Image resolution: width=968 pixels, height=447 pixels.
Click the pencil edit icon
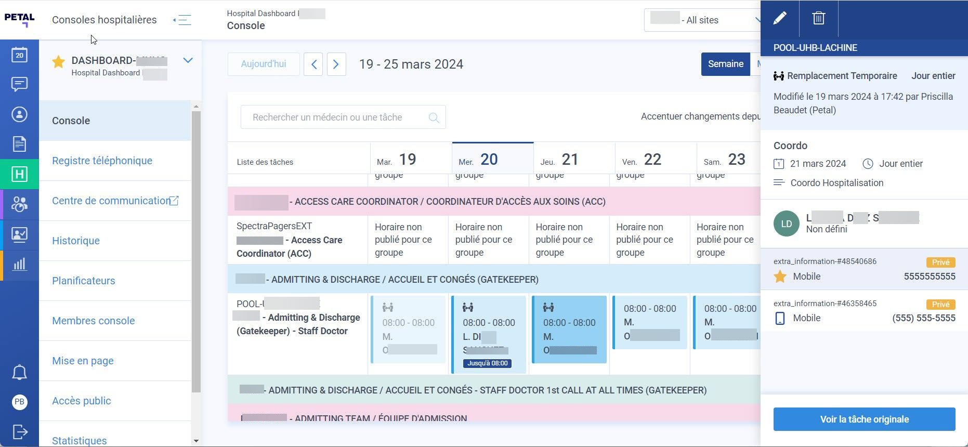(x=779, y=19)
